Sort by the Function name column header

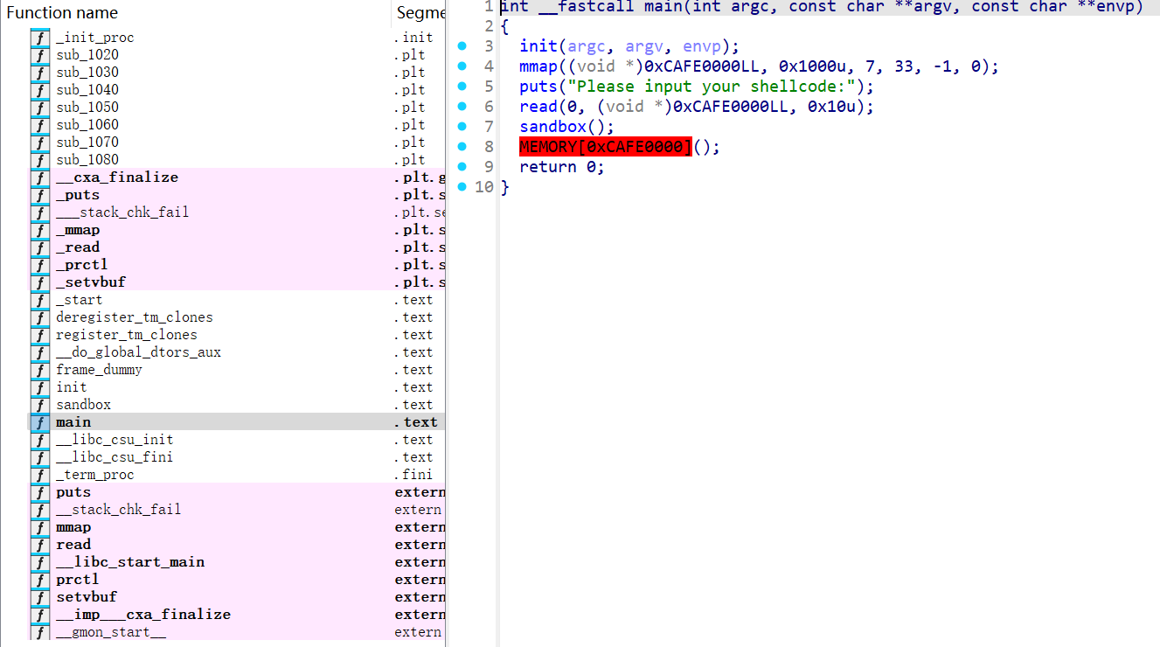pyautogui.click(x=62, y=13)
